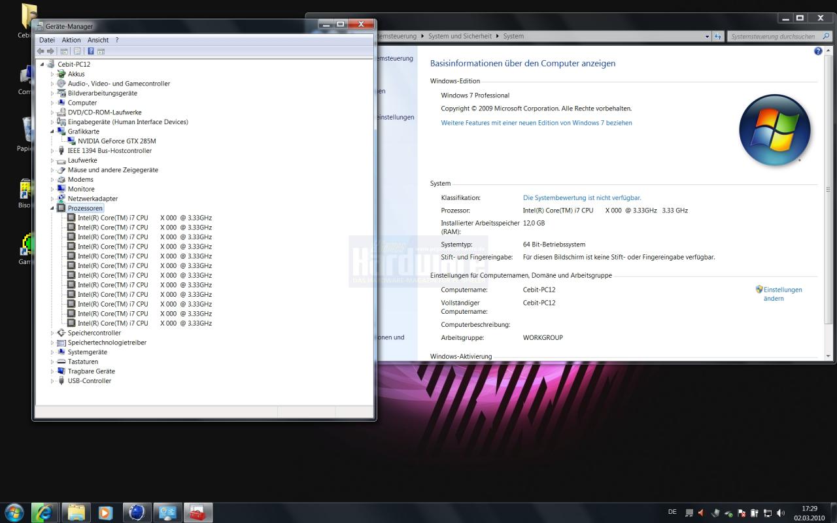Viewport: 837px width, 523px height.
Task: Select the Speichercontroller tree item
Action: point(94,333)
